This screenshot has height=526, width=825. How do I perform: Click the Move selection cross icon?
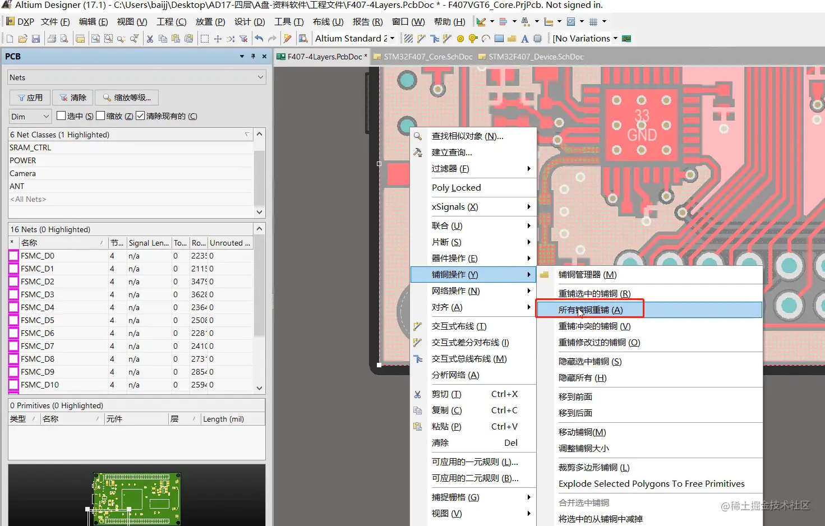coord(218,39)
